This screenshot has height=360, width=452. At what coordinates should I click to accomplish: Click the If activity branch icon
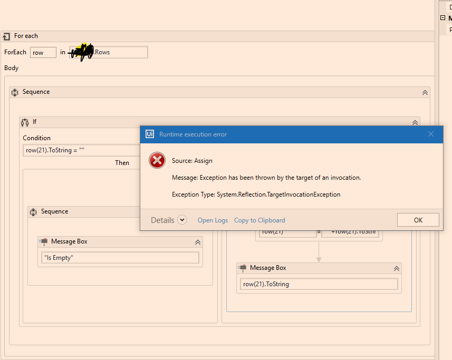click(25, 122)
